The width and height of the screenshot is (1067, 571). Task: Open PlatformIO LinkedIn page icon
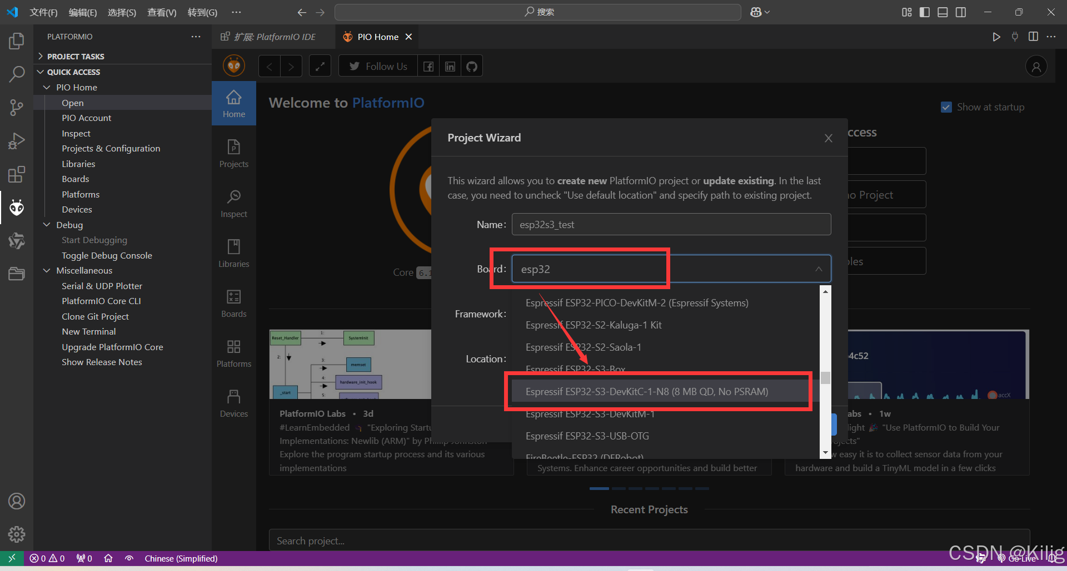click(x=450, y=67)
